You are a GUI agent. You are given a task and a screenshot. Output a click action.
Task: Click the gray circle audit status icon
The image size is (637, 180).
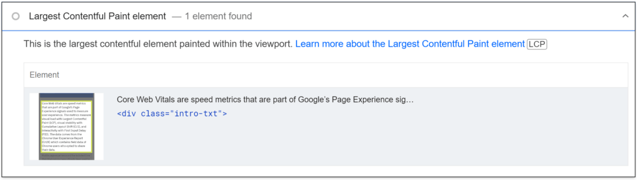click(x=16, y=17)
